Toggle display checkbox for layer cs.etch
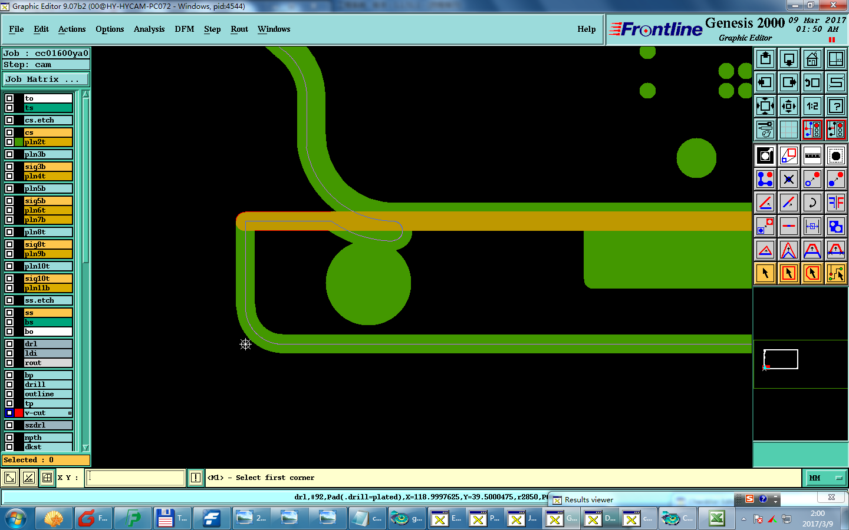 9,120
